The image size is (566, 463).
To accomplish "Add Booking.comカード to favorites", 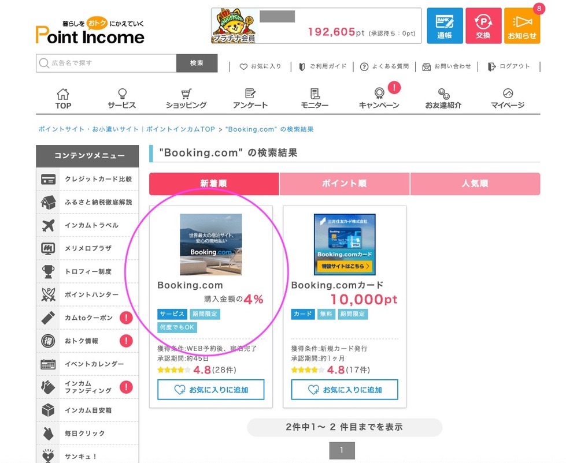I will click(345, 390).
